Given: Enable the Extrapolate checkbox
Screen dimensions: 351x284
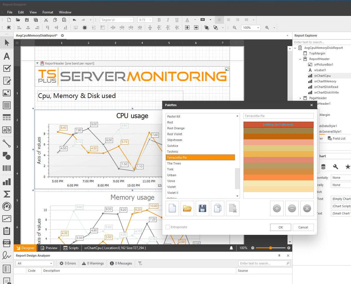Looking at the screenshot, I should (x=168, y=227).
